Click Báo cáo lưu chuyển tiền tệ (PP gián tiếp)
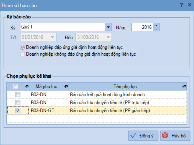Viewport: 194px width, 145px height. [x=110, y=111]
